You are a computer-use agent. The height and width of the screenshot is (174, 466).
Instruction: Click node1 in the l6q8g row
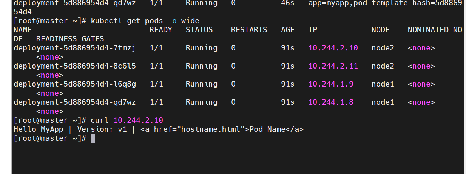point(383,84)
